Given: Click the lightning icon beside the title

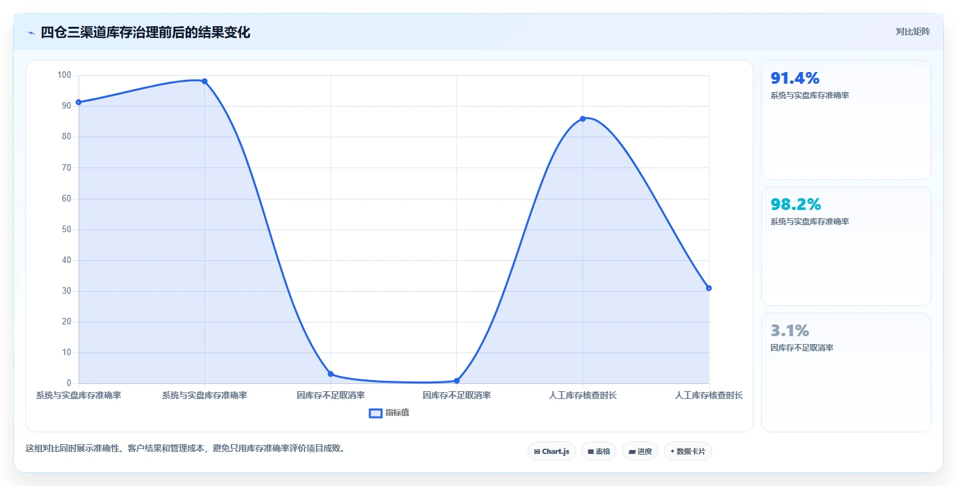Looking at the screenshot, I should (x=31, y=33).
